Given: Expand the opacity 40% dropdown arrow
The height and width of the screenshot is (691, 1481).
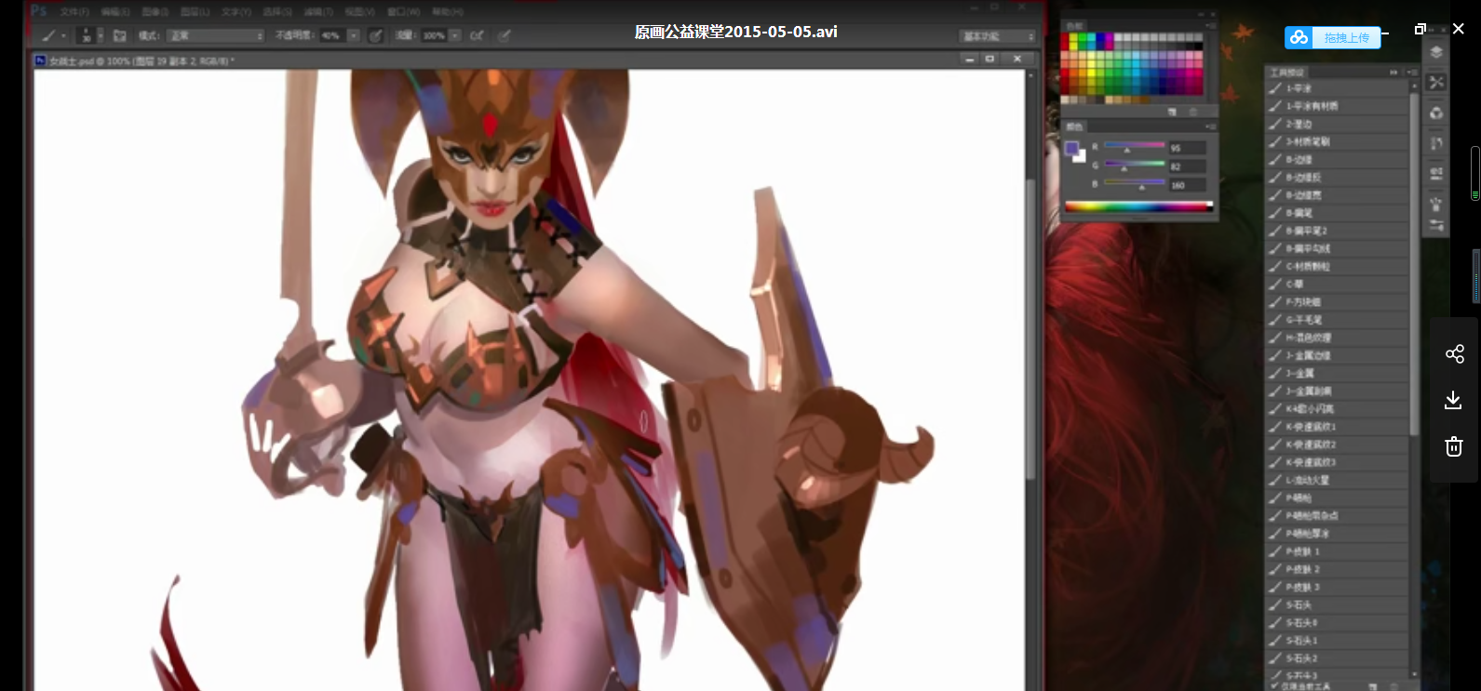Looking at the screenshot, I should tap(354, 36).
